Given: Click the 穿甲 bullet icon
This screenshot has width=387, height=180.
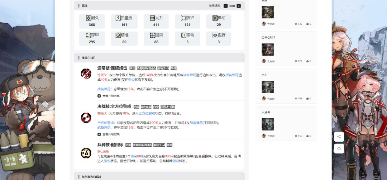Looking at the screenshot, I should (89, 35).
